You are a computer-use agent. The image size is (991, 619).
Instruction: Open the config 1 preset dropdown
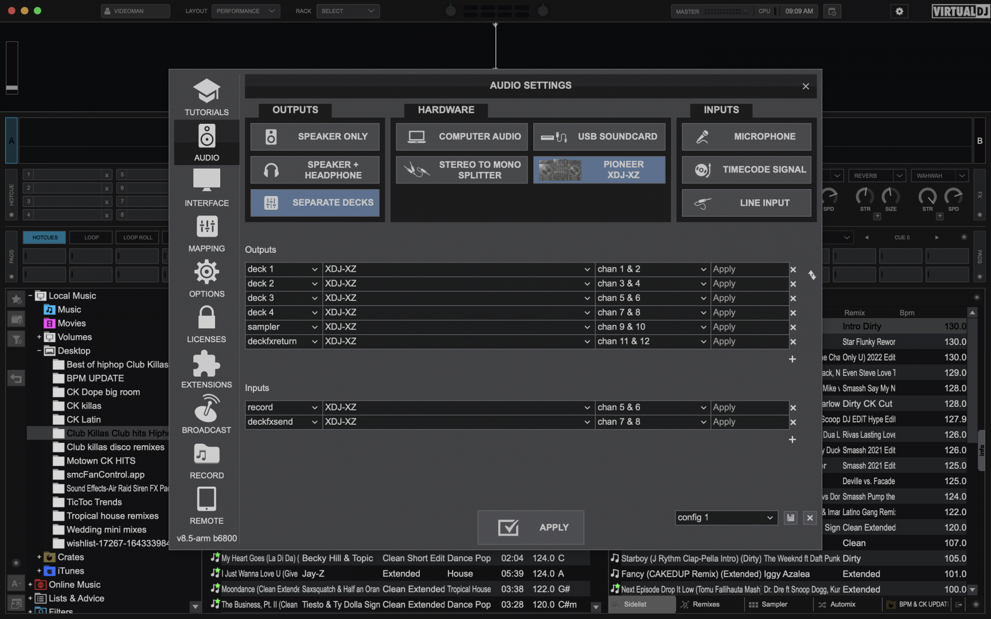click(726, 518)
